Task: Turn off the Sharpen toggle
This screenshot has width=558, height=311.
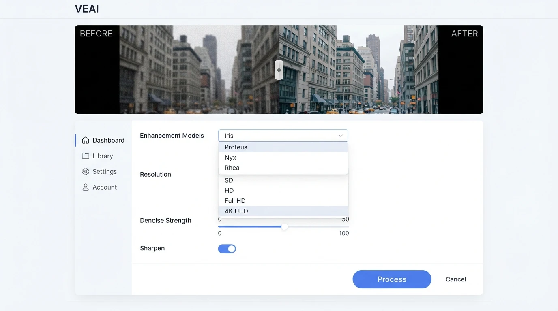Action: 227,249
